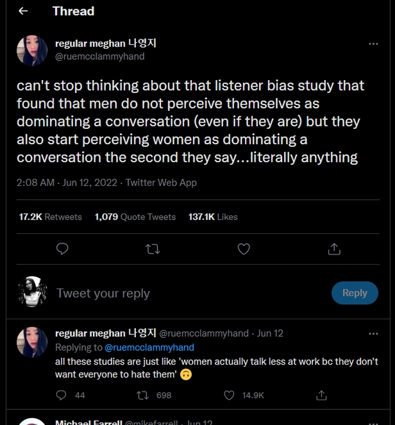
Task: Like the reply with 14.9K likes
Action: [x=229, y=395]
